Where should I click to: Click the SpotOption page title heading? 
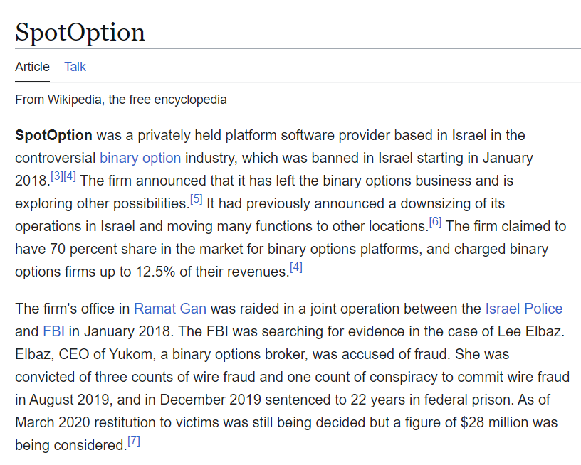coord(80,33)
